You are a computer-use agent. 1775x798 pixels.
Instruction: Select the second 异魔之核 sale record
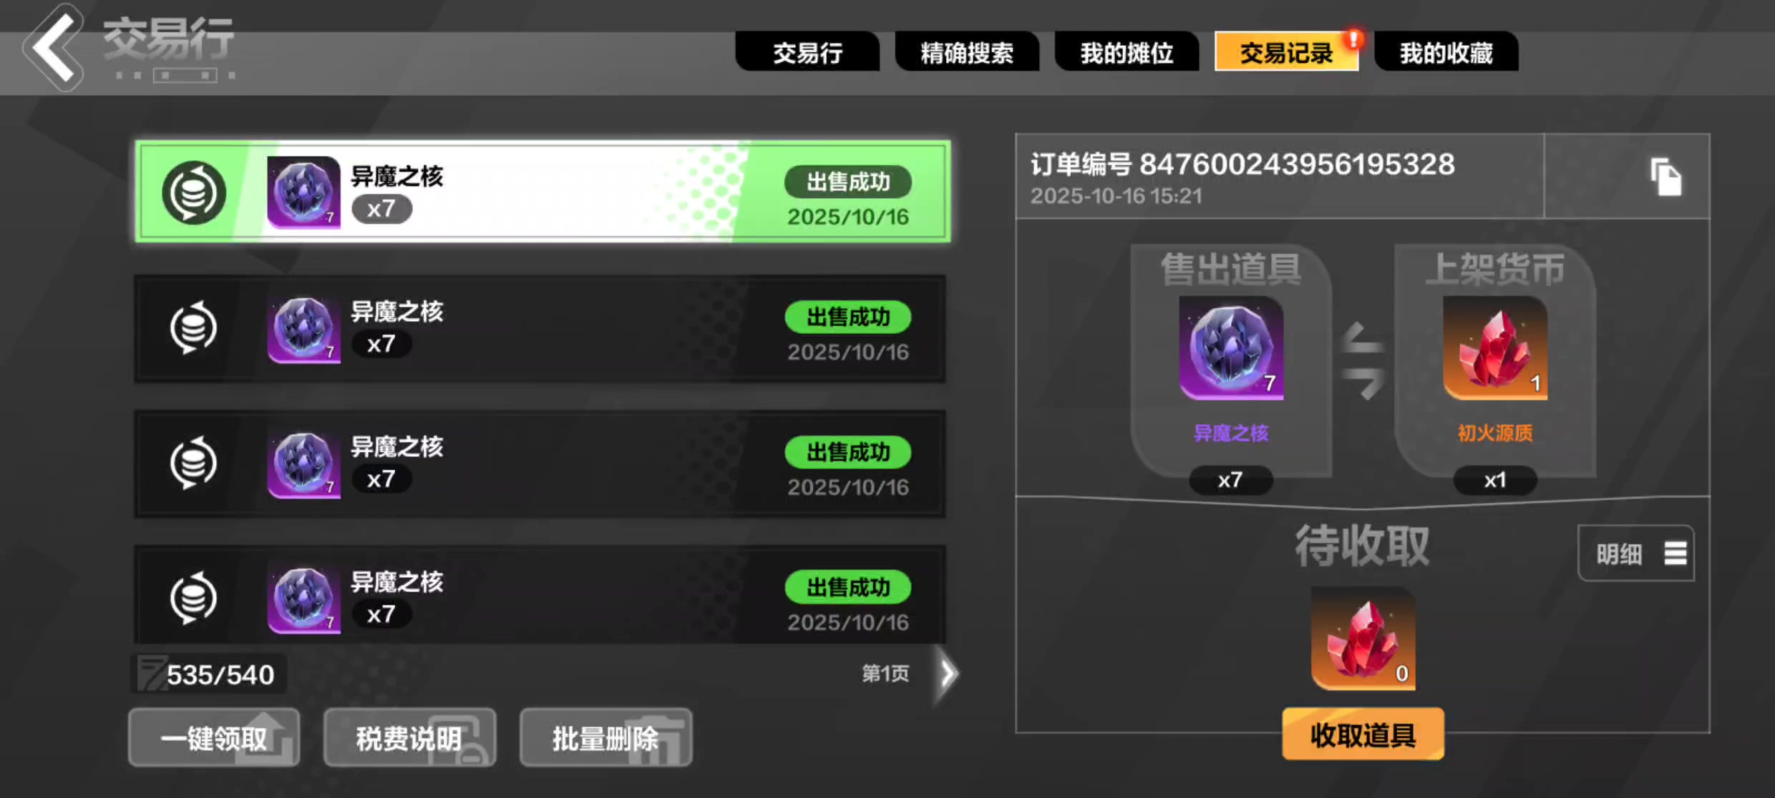(x=540, y=328)
